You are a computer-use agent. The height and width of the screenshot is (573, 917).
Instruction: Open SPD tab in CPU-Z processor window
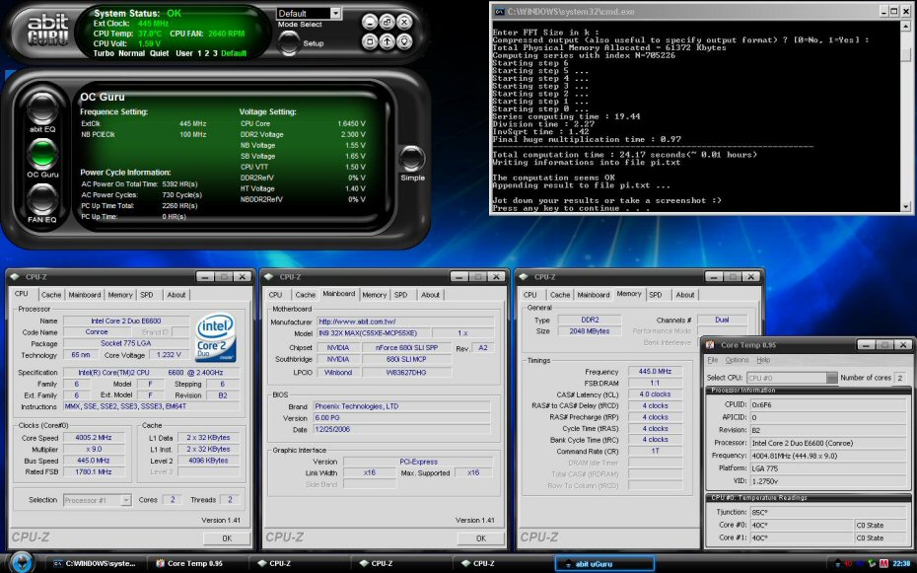point(147,295)
